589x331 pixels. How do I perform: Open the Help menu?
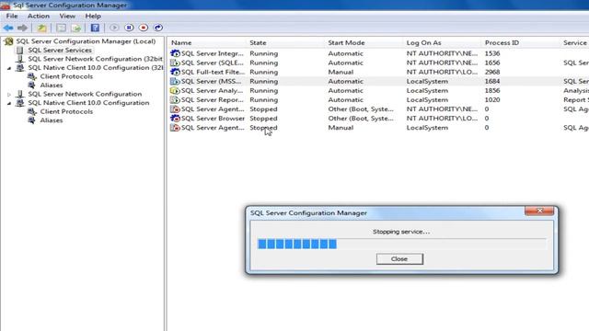click(x=93, y=17)
